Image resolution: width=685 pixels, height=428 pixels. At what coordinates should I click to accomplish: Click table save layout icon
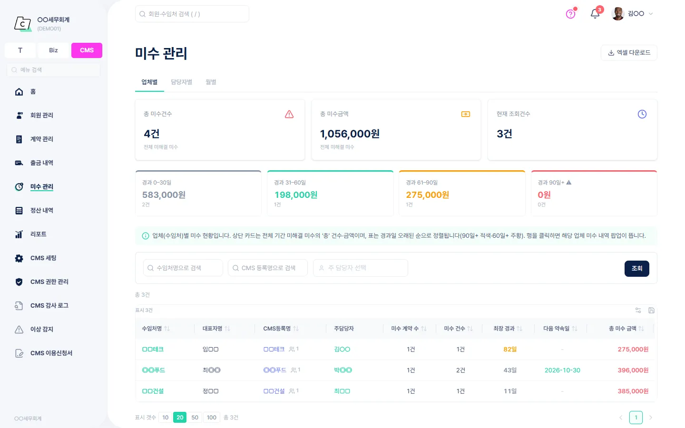652,311
